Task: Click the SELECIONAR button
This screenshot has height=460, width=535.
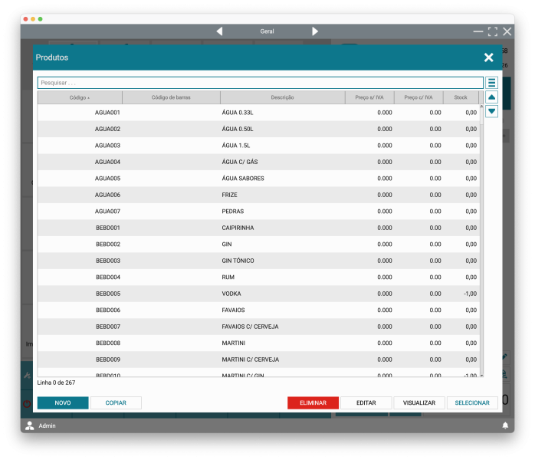Action: pyautogui.click(x=472, y=402)
